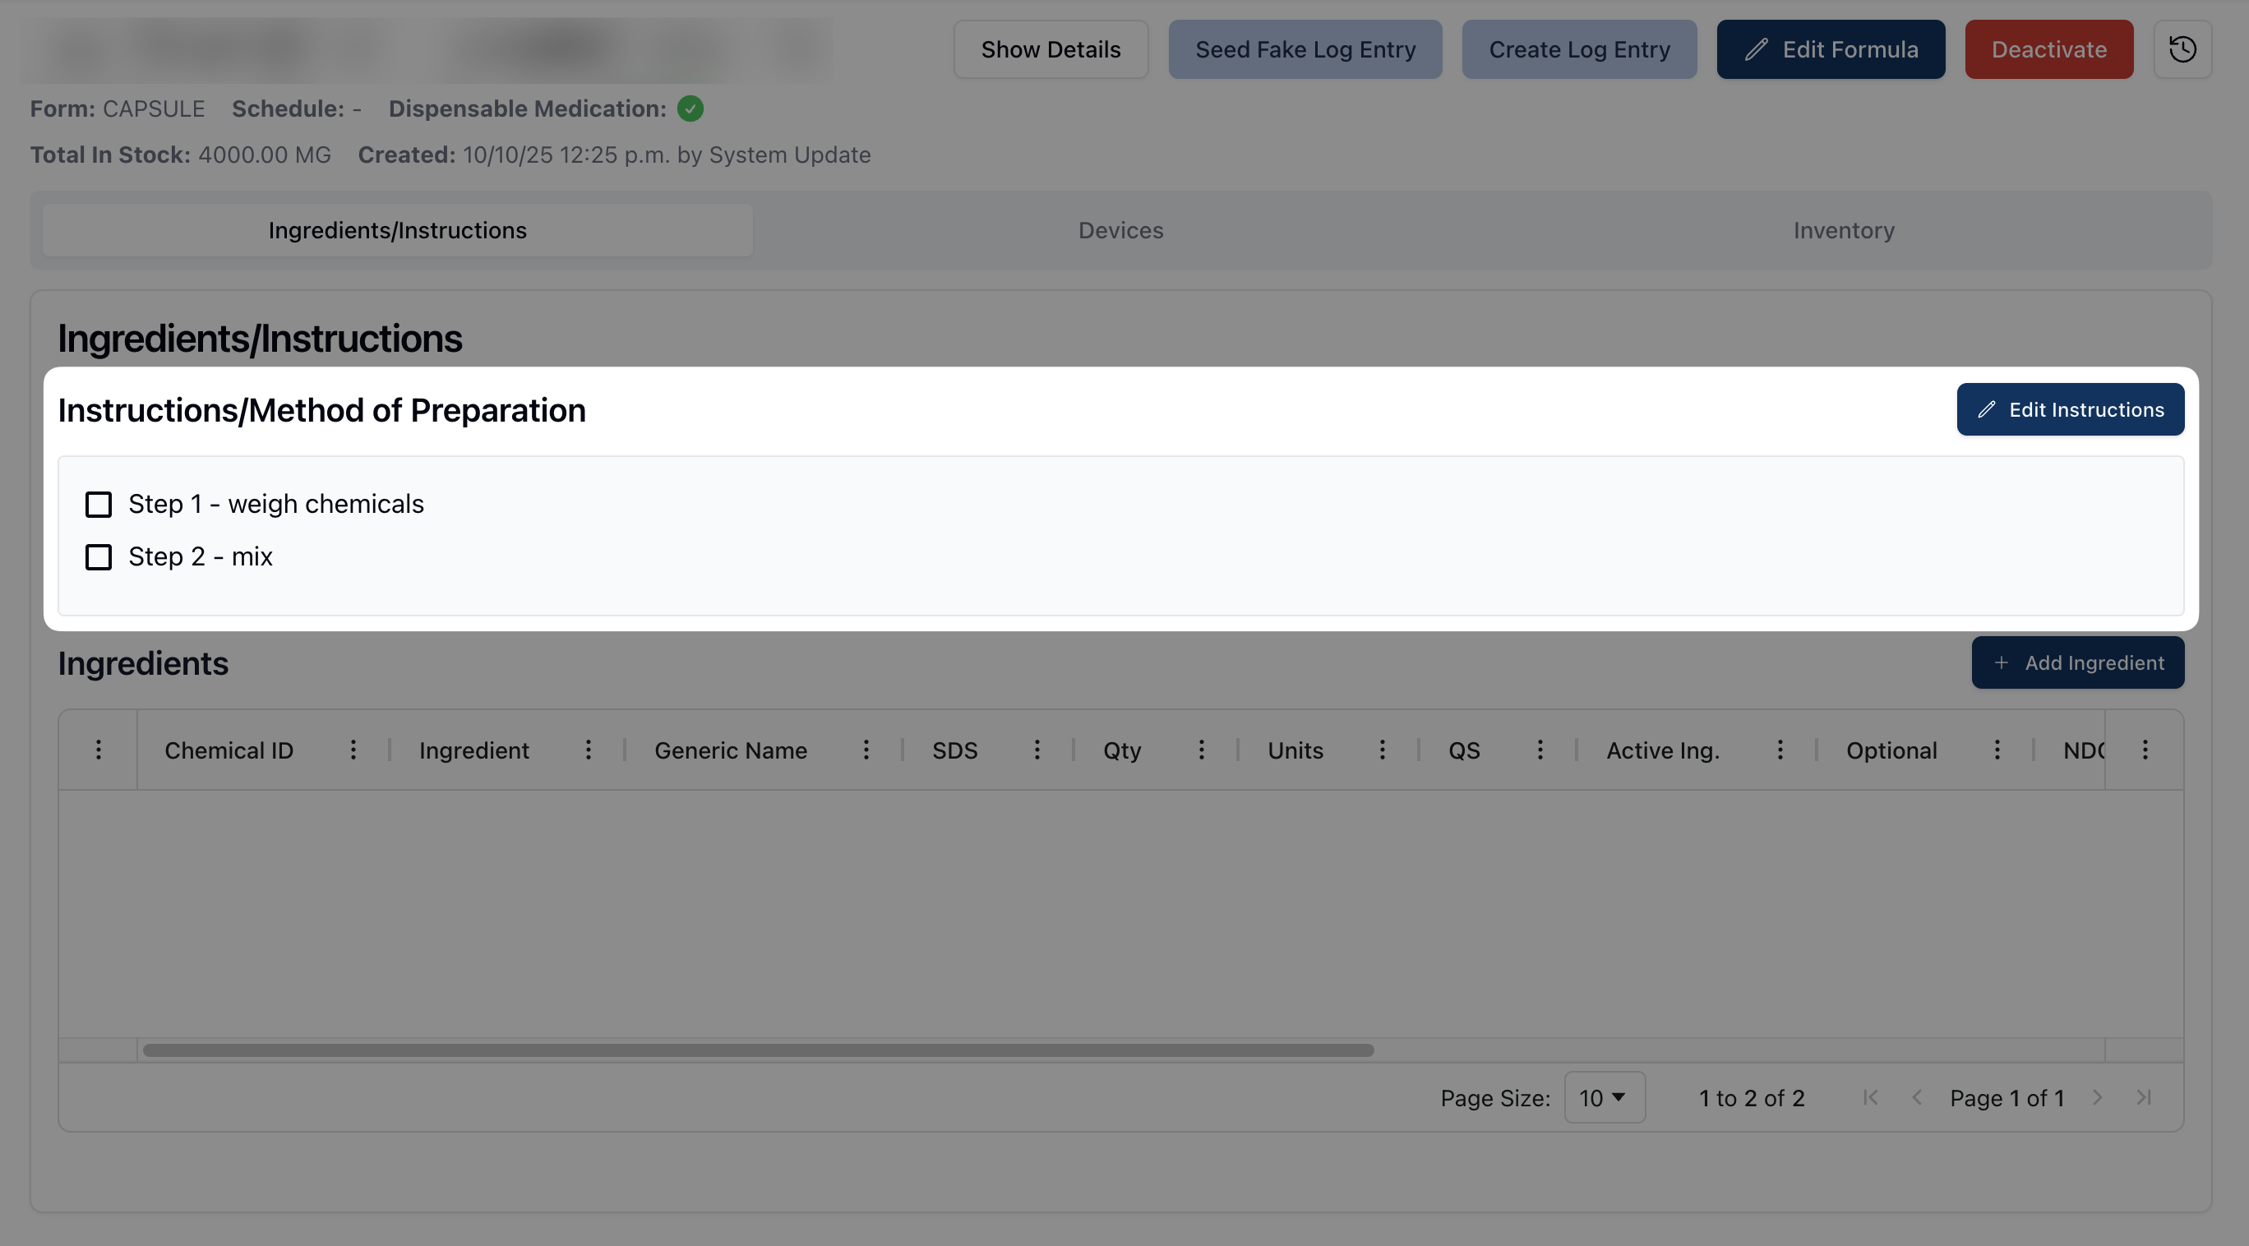Open Qty column options icon
2249x1246 pixels.
pyautogui.click(x=1200, y=750)
